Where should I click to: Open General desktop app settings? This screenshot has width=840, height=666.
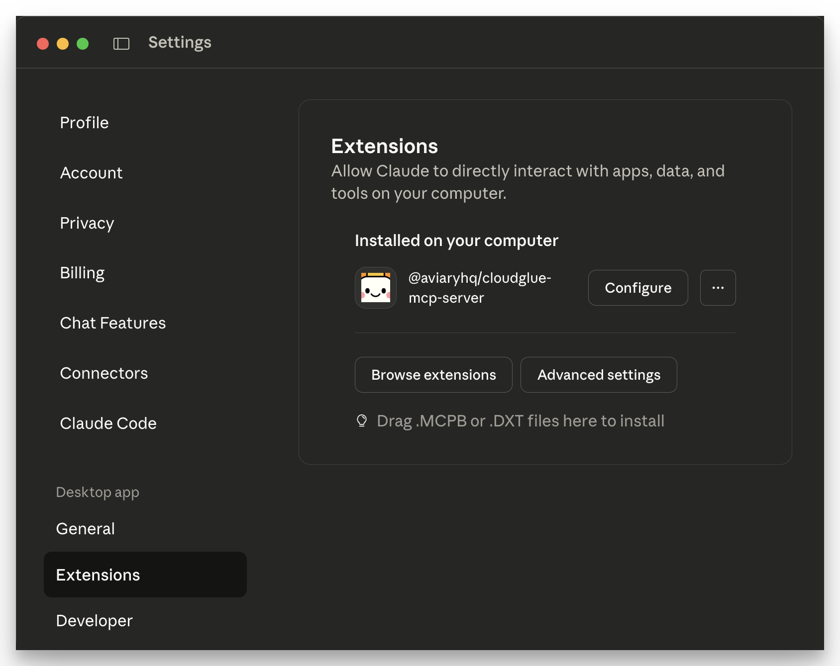tap(86, 529)
